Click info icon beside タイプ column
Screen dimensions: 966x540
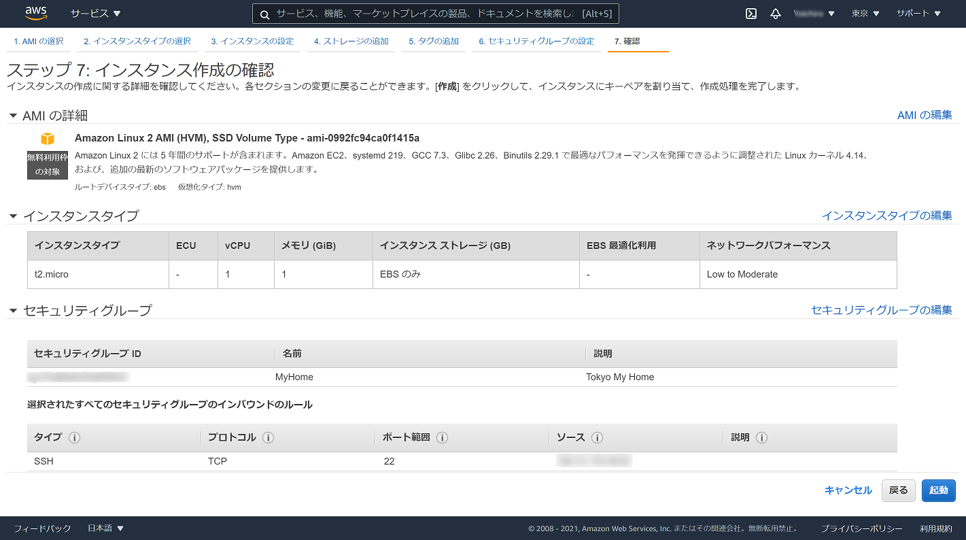[x=75, y=437]
